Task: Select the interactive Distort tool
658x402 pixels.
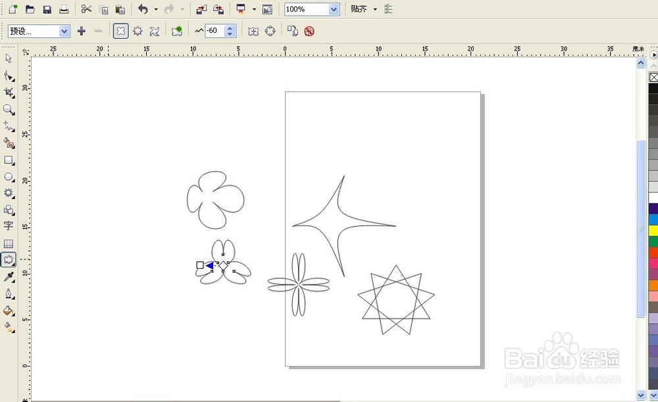Action: click(9, 259)
